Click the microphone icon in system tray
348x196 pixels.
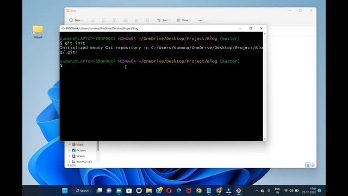pyautogui.click(x=269, y=191)
